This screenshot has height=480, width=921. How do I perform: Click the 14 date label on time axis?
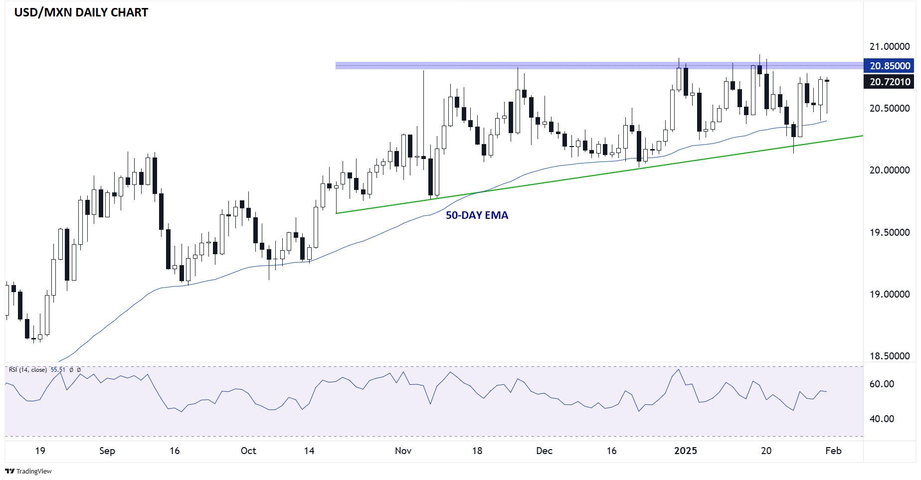pos(309,451)
